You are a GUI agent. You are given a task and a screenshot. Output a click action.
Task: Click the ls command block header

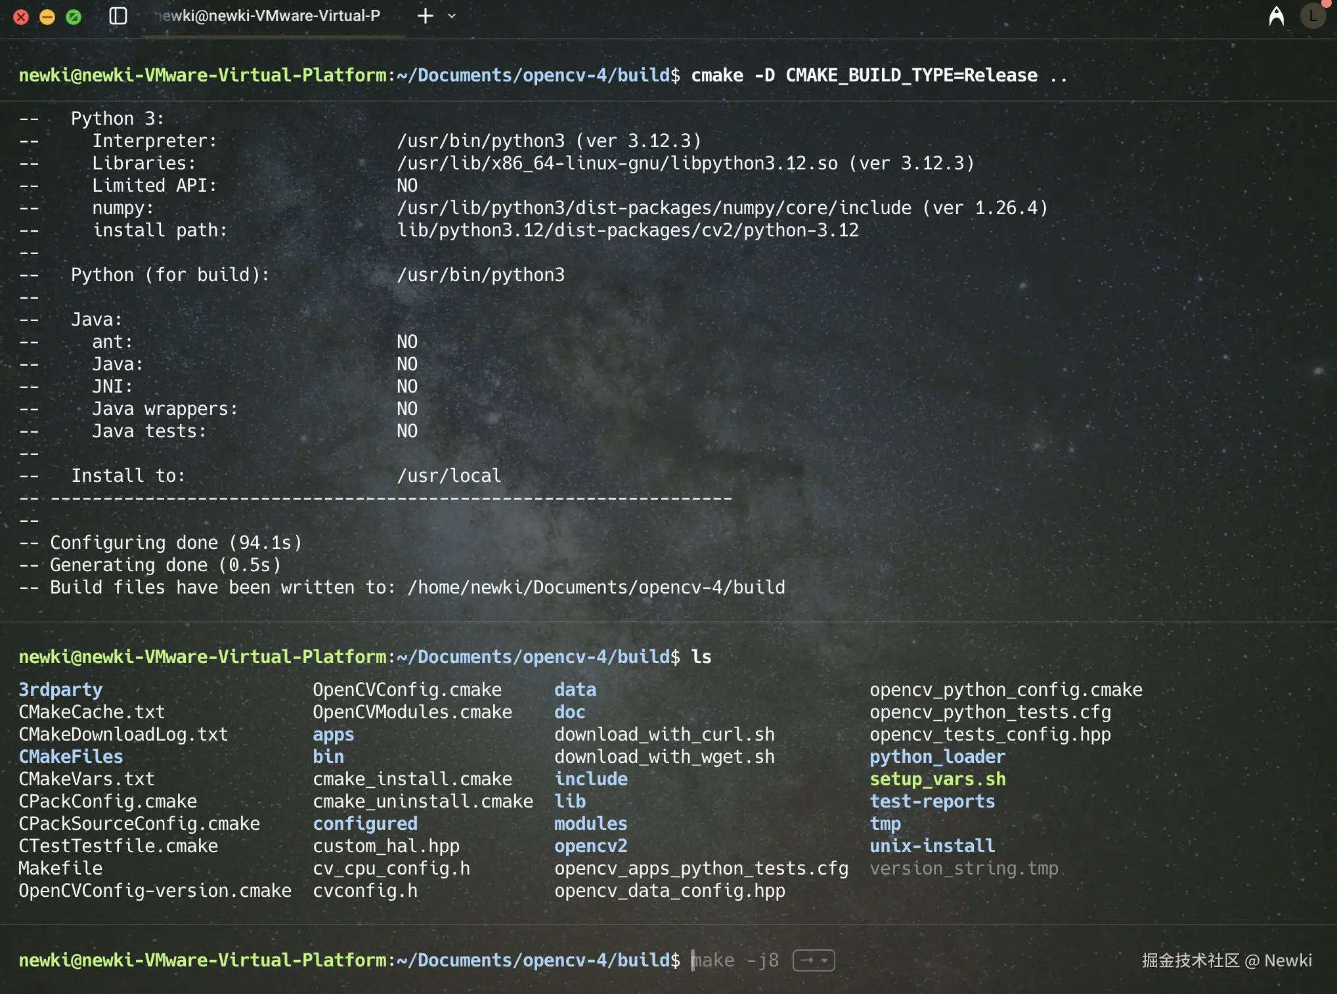(x=364, y=657)
